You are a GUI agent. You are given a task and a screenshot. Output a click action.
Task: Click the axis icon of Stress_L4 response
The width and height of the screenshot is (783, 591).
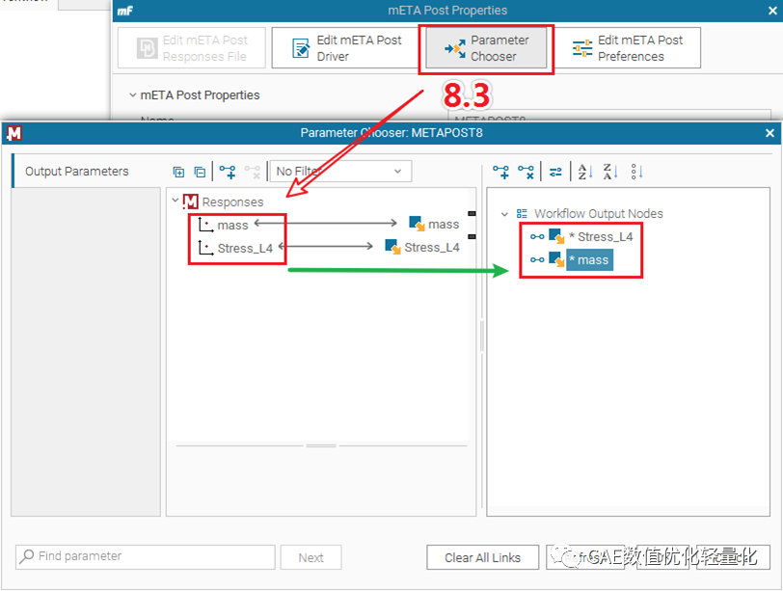[x=205, y=248]
